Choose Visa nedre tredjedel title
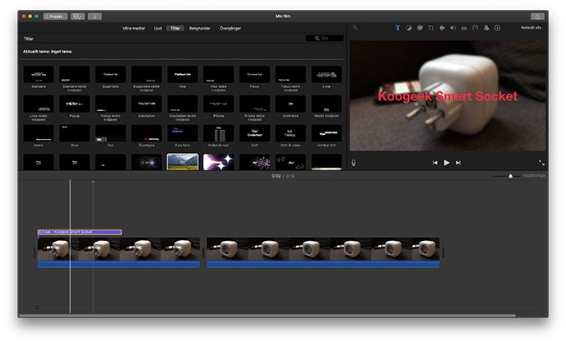Screen dimensions: 566x343 point(218,74)
